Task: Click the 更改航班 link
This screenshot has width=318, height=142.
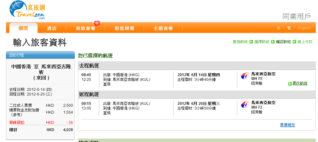Action: [300, 84]
